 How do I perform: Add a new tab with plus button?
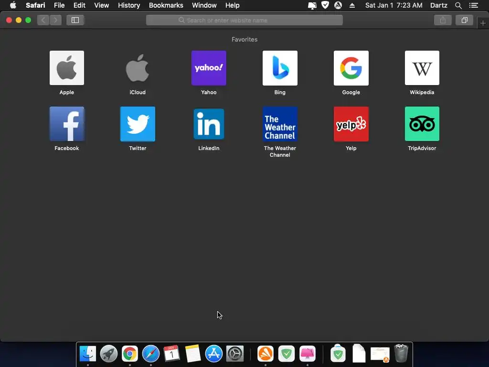coord(483,23)
